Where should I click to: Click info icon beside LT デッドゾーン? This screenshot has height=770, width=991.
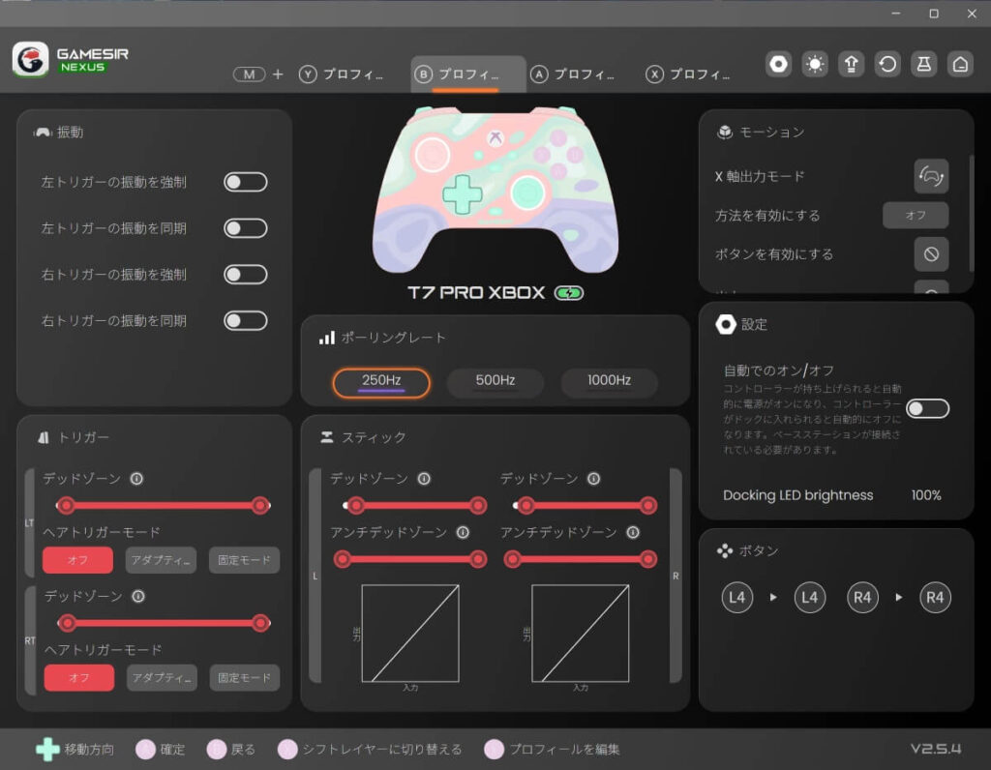[x=136, y=479]
